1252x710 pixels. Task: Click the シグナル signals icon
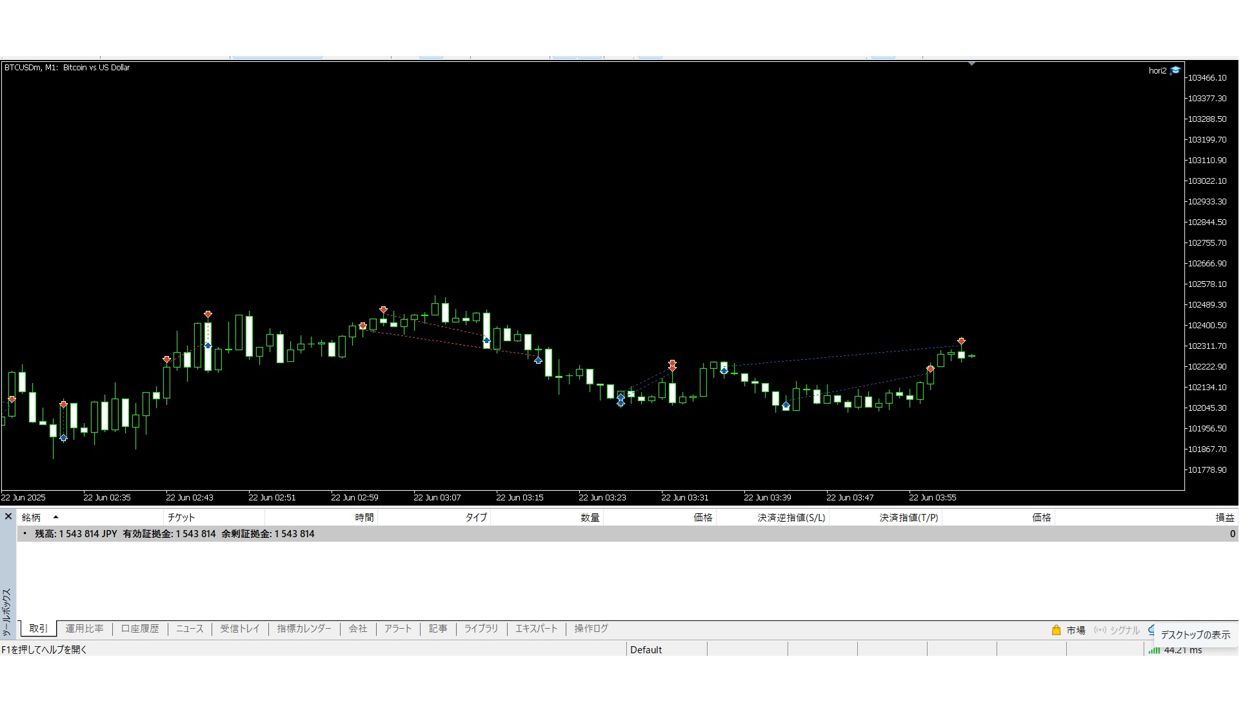click(1100, 630)
